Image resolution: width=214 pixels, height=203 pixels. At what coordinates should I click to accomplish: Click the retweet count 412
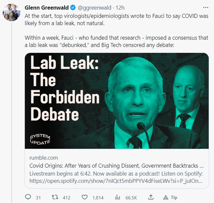tap(67, 198)
